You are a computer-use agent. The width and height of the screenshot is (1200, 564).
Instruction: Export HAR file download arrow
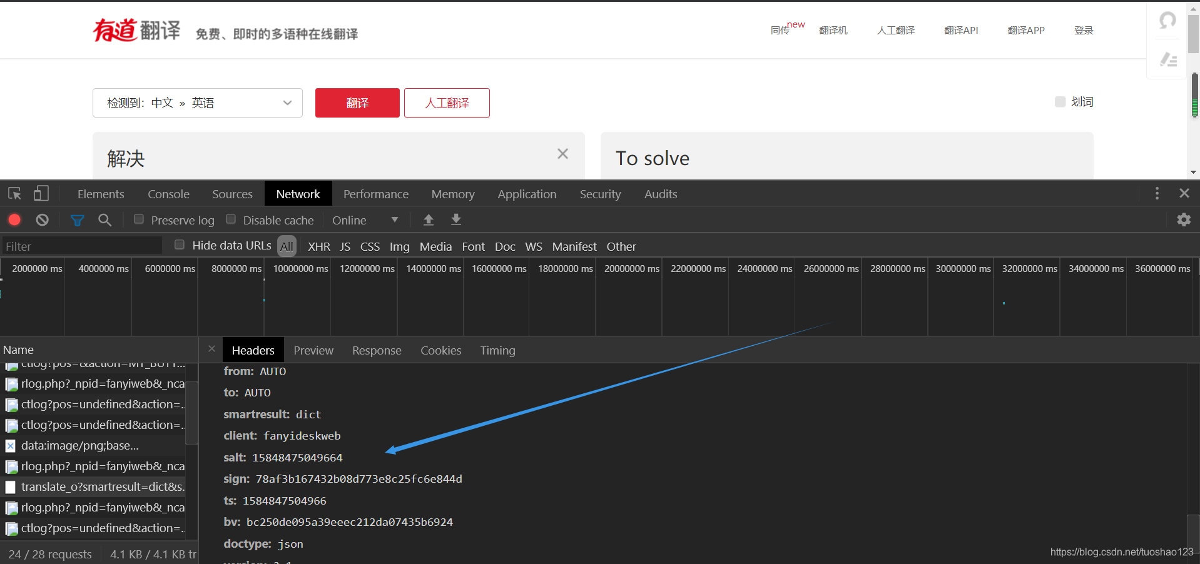456,219
